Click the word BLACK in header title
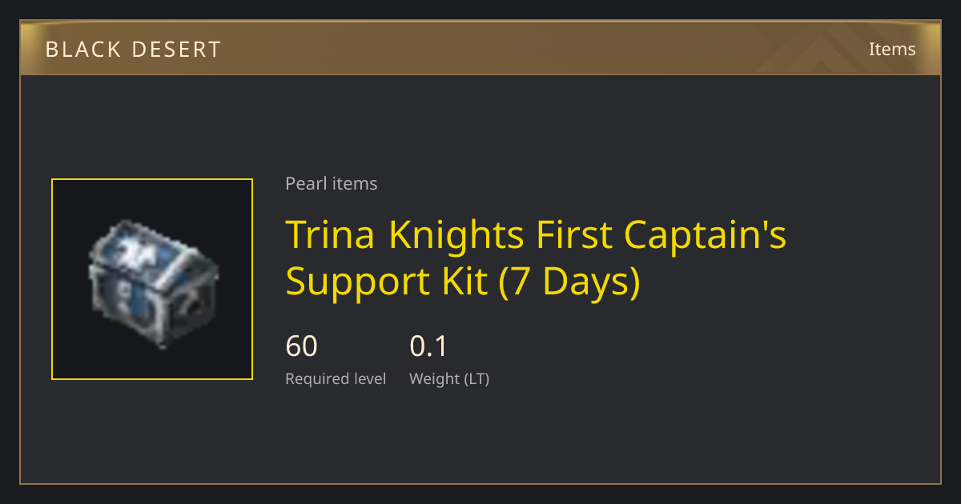The height and width of the screenshot is (504, 961). (78, 50)
